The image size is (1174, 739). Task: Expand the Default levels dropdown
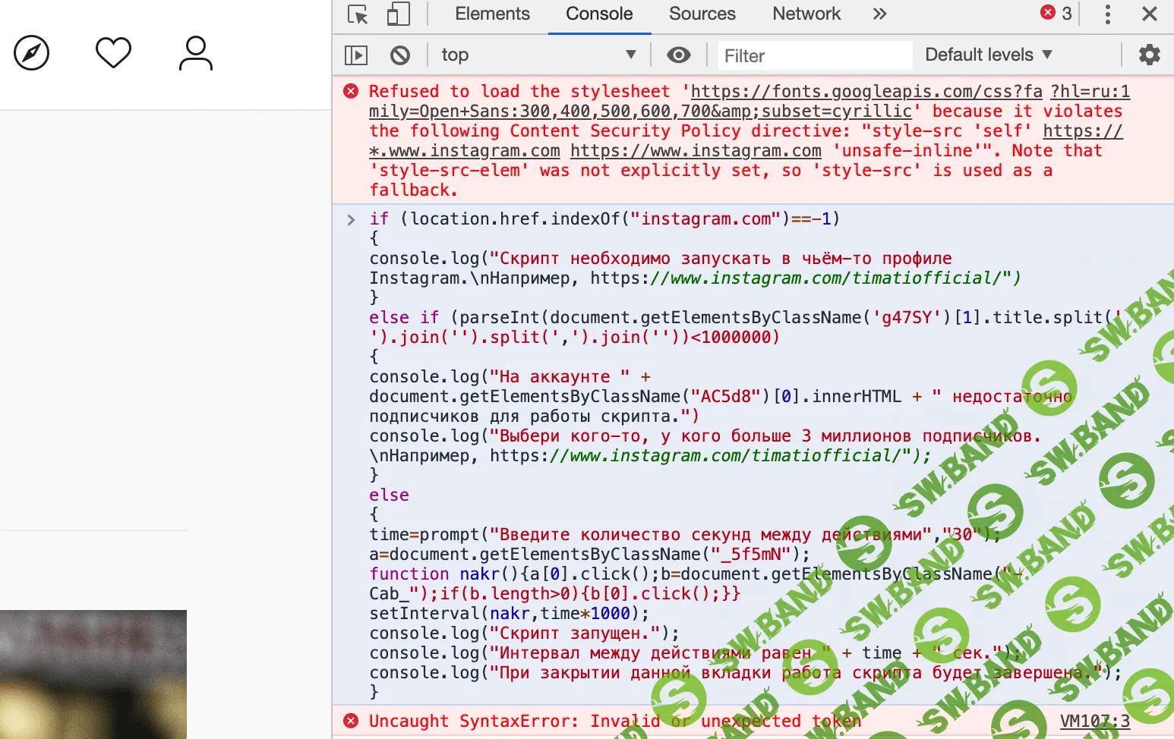coord(988,55)
